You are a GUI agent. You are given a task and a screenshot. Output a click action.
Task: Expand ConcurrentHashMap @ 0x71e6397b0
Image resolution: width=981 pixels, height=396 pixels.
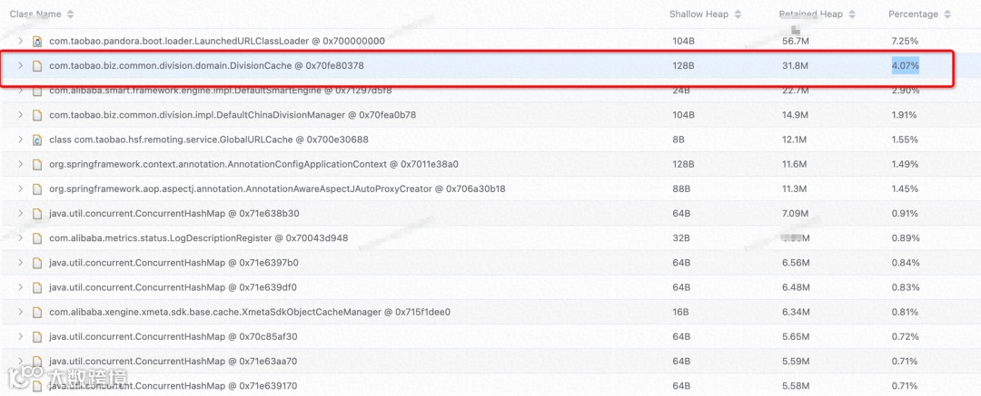pos(20,263)
